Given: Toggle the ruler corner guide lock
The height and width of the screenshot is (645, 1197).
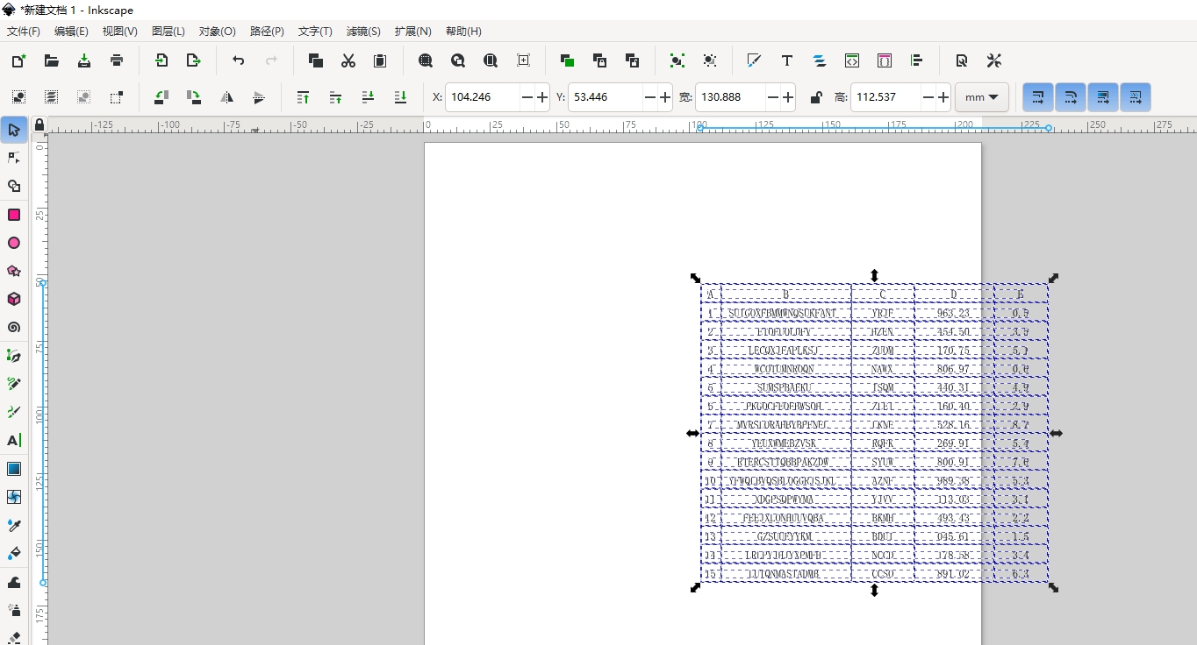Looking at the screenshot, I should coord(39,125).
